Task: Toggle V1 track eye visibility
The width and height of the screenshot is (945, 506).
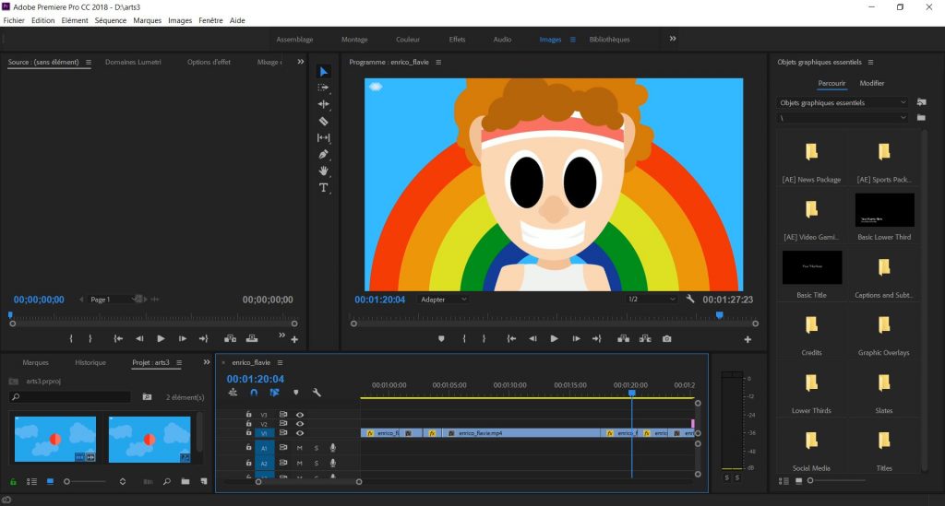Action: pos(300,432)
